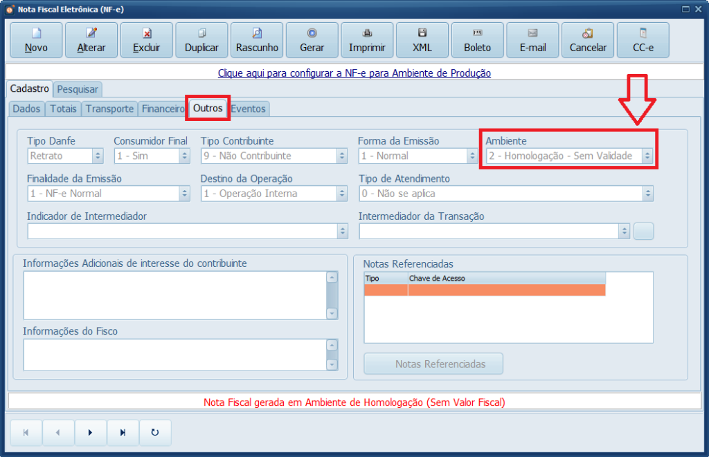Click the link to configure Ambiente de Produção
The width and height of the screenshot is (709, 457).
pyautogui.click(x=354, y=73)
